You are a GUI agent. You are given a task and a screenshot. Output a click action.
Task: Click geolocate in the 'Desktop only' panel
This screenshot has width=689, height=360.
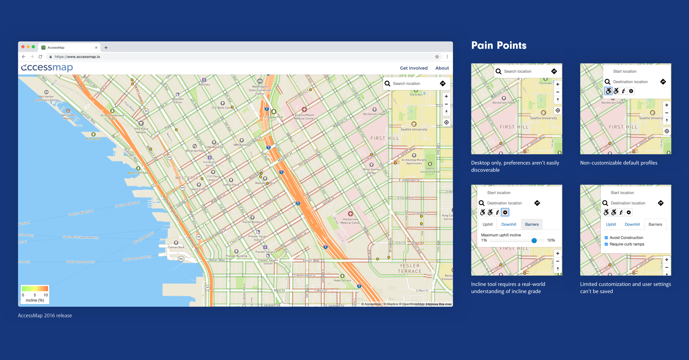(x=558, y=110)
